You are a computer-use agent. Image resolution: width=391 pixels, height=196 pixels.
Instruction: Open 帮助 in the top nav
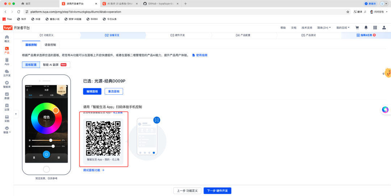(283, 27)
